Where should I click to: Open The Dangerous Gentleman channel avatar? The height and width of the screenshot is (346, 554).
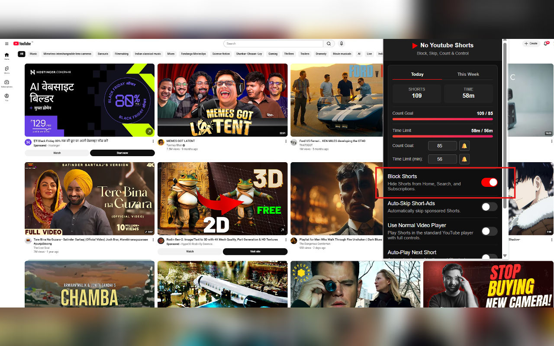coord(294,240)
